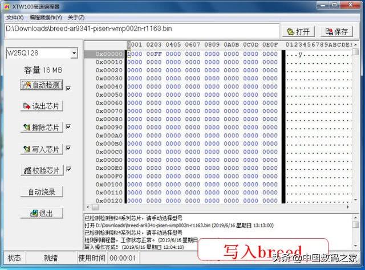Click the log line starting with 打开 D:\Downloads
Screen dimensions: 365x270
pyautogui.click(x=179, y=226)
